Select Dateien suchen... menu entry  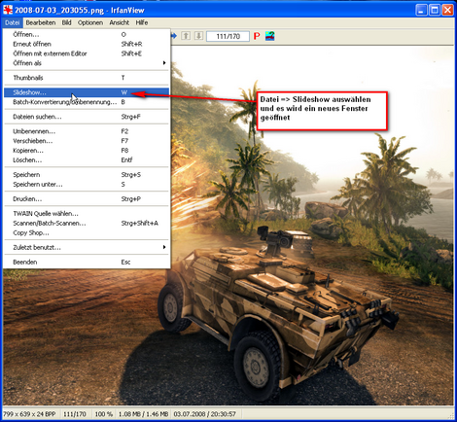[87, 117]
